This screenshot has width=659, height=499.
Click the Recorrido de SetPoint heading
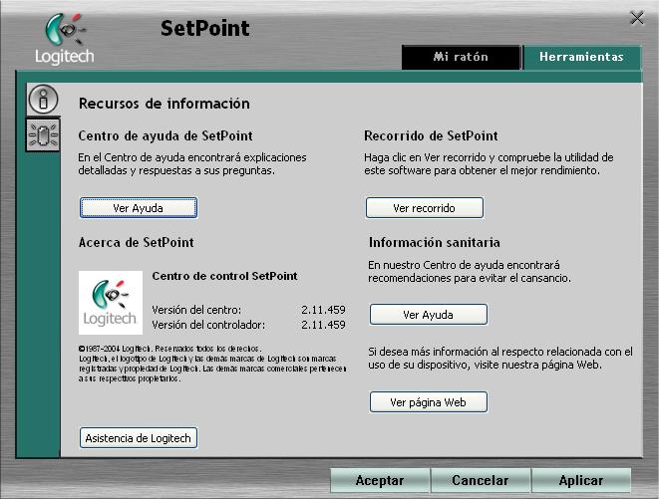(x=432, y=136)
